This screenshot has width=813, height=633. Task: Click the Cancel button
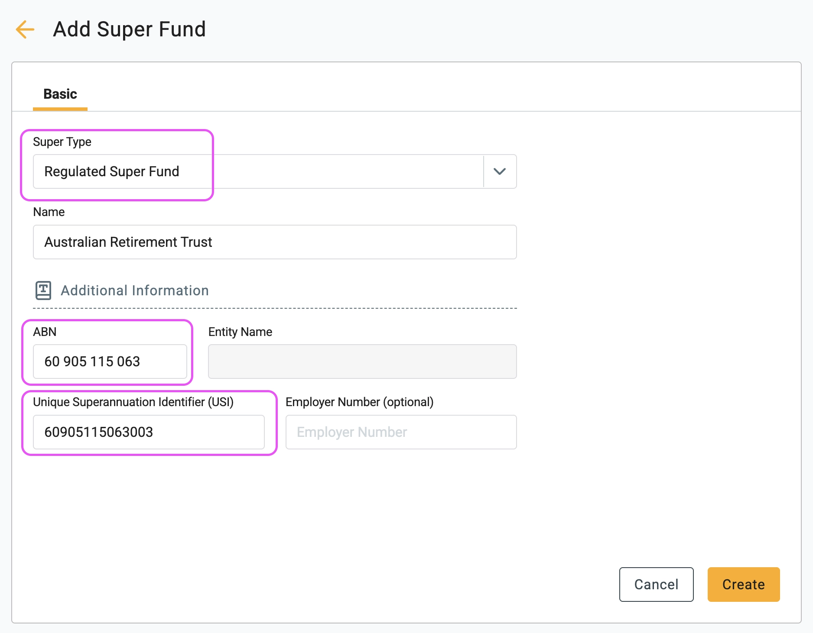[657, 585]
